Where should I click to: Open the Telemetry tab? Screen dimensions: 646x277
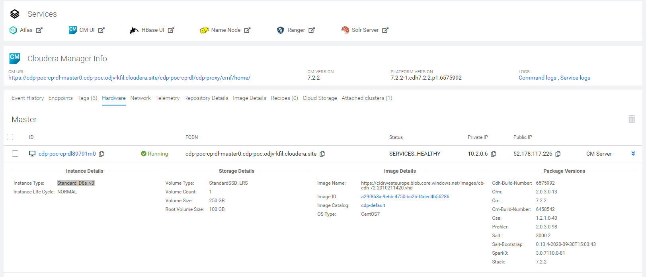click(168, 98)
